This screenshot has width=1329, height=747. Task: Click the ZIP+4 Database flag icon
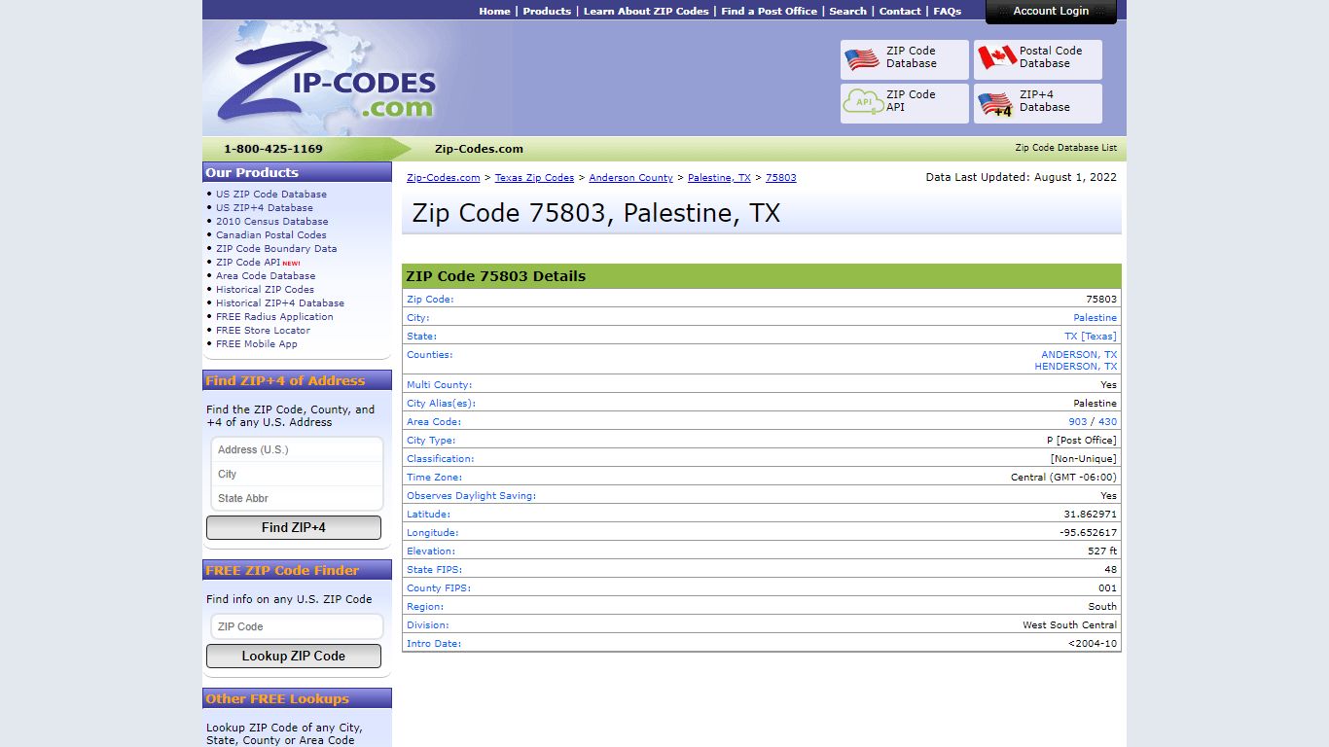click(995, 104)
